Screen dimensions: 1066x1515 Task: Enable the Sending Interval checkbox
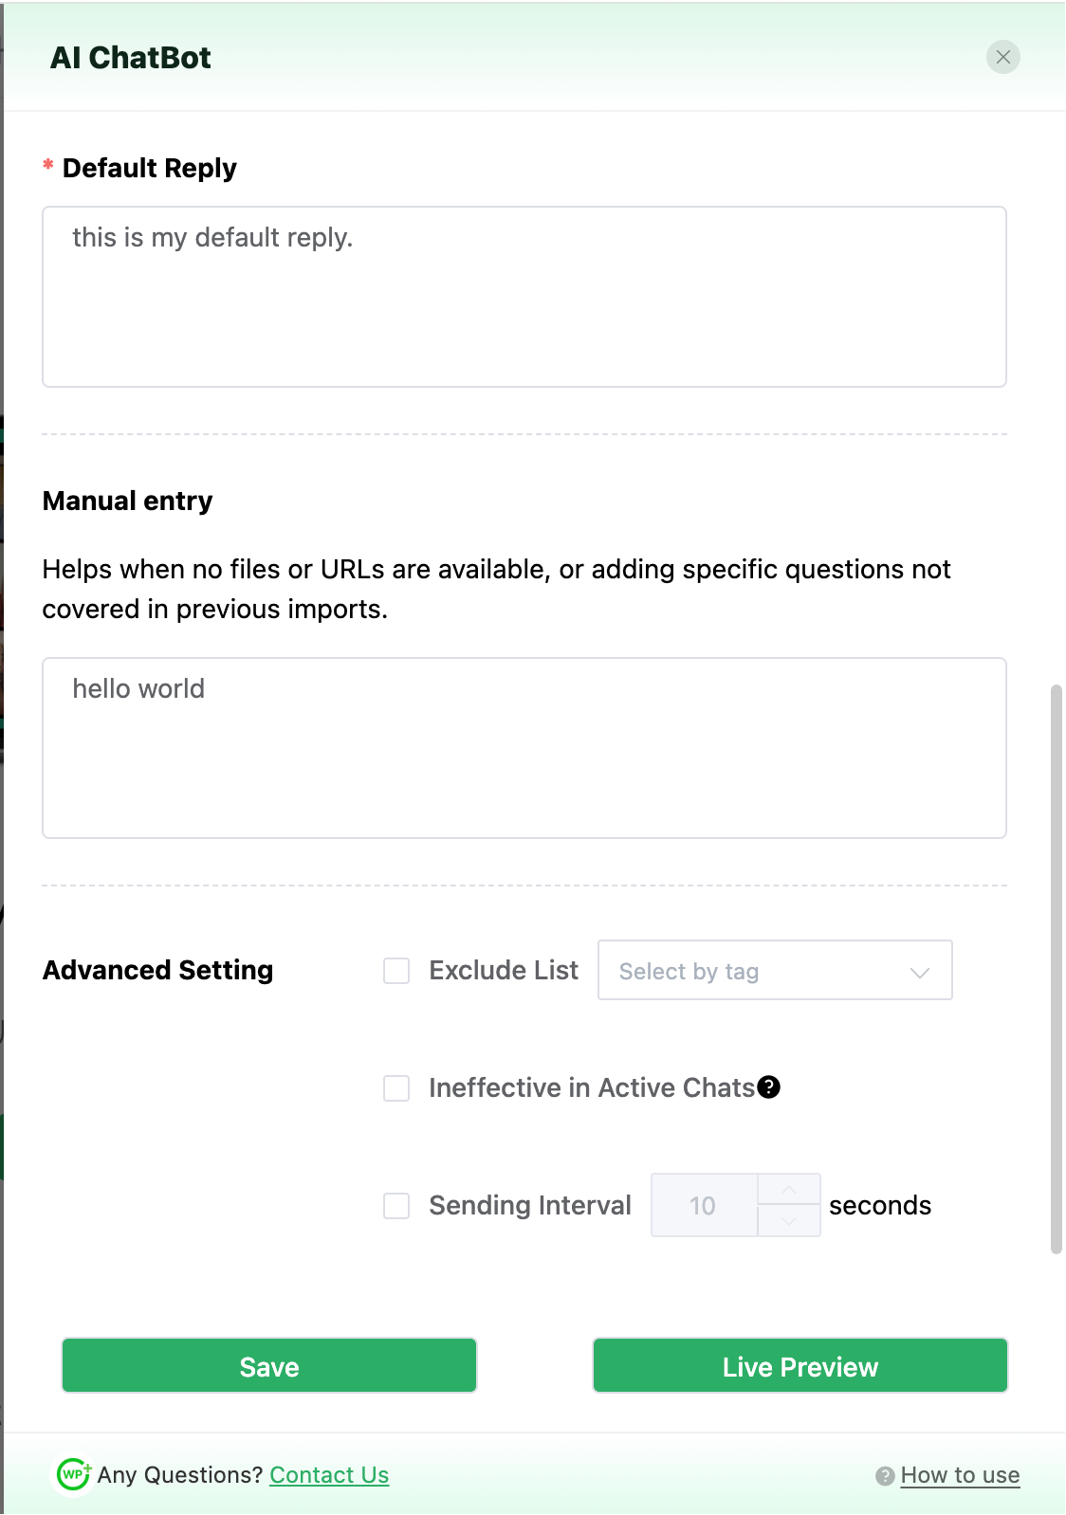[395, 1205]
